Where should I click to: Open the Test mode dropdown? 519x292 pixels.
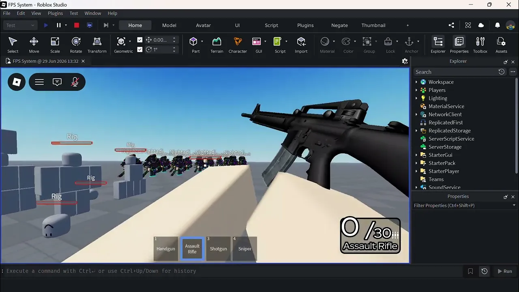click(x=21, y=25)
